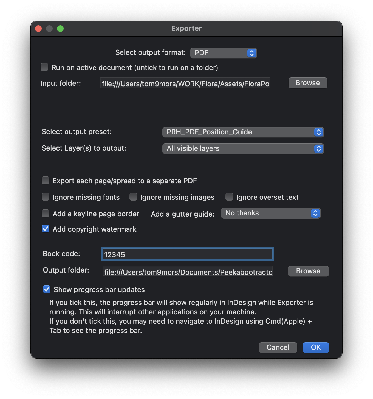Close the Exporter window with red button

point(39,29)
